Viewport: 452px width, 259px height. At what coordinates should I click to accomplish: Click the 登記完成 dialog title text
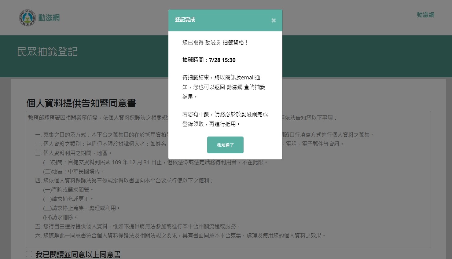click(185, 20)
